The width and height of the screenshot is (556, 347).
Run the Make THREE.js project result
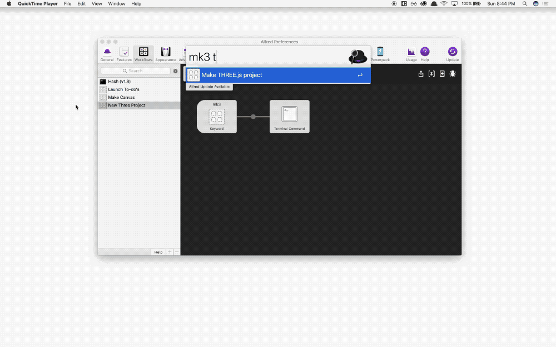278,75
